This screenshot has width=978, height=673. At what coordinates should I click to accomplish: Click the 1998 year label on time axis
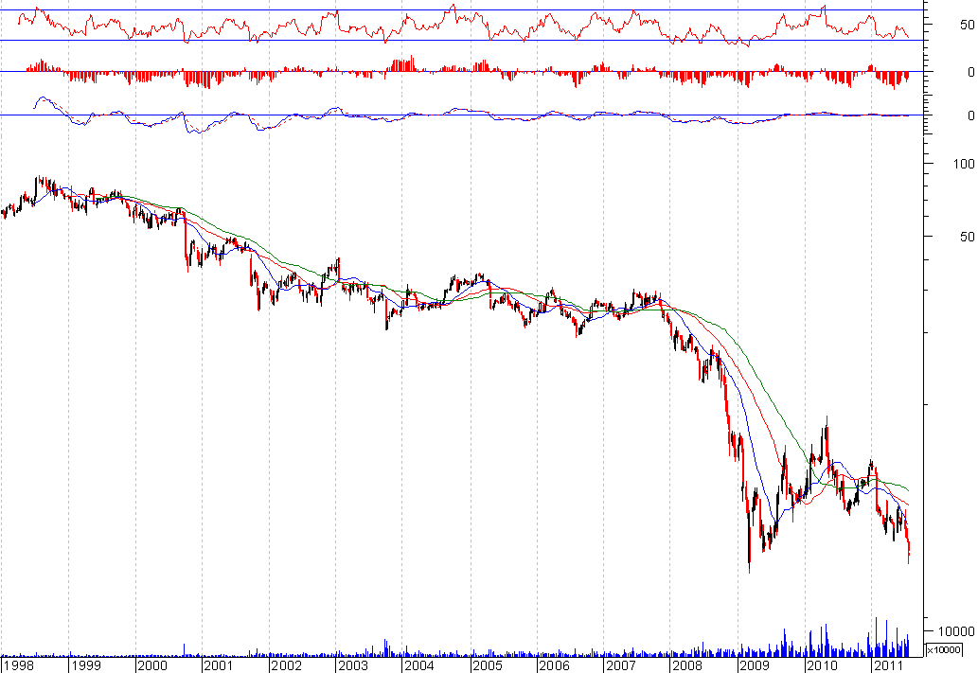tap(19, 665)
